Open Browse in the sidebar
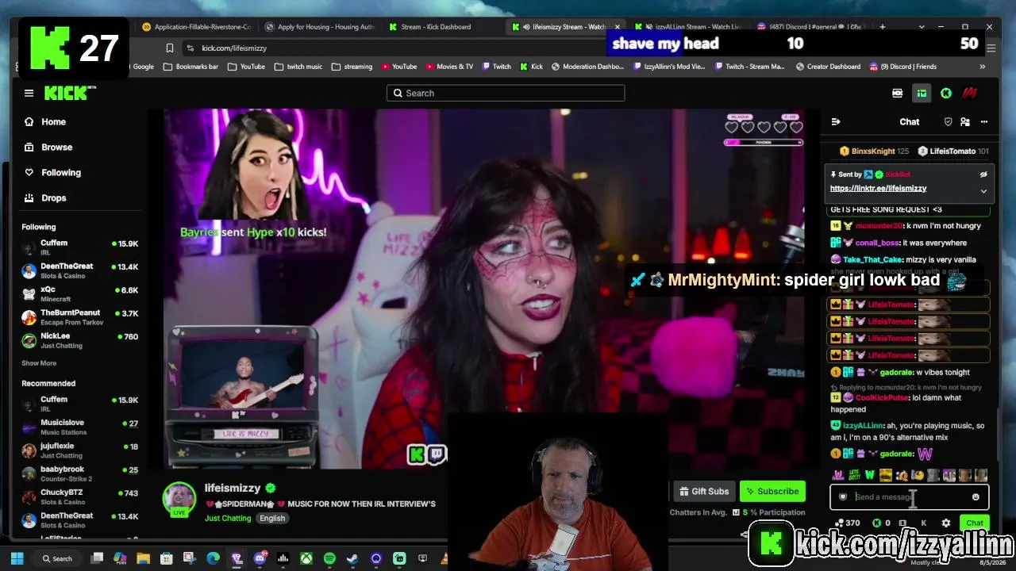The height and width of the screenshot is (571, 1016). pyautogui.click(x=56, y=148)
